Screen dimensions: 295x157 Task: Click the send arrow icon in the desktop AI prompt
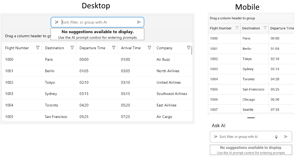[139, 22]
